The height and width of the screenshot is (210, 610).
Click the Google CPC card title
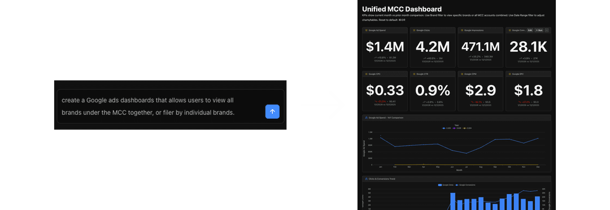click(x=374, y=74)
